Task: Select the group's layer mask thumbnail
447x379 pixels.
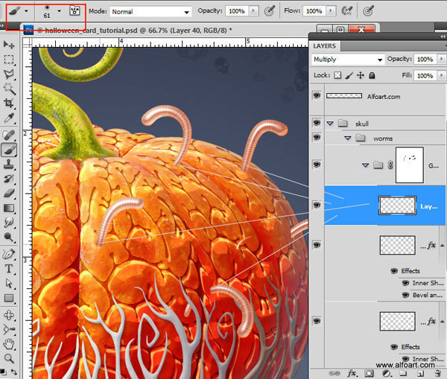Action: tap(409, 165)
